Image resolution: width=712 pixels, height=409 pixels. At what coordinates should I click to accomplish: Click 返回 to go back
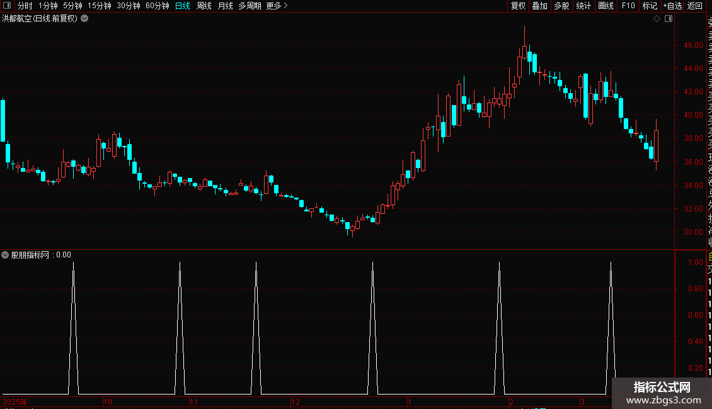point(695,6)
